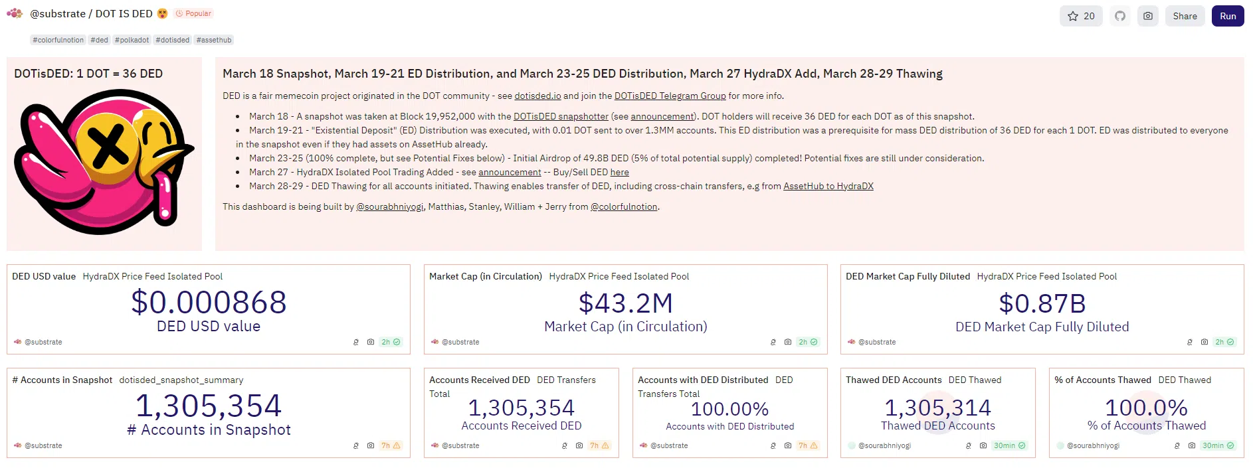The height and width of the screenshot is (468, 1253).
Task: Open query icon on Thawed DED Accounts card
Action: pos(969,446)
